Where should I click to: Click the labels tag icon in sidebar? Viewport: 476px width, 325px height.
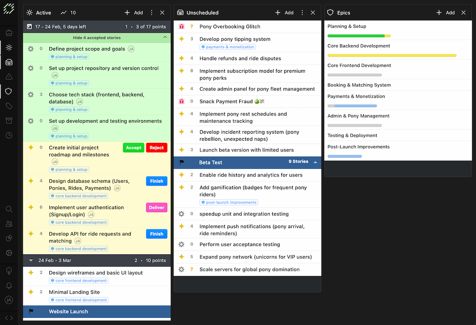click(9, 106)
